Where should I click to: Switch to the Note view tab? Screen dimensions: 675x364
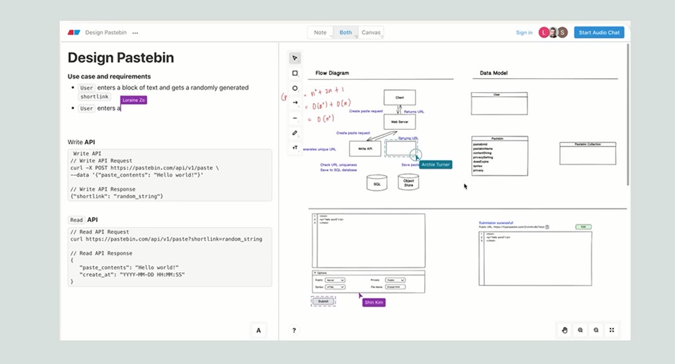[320, 33]
